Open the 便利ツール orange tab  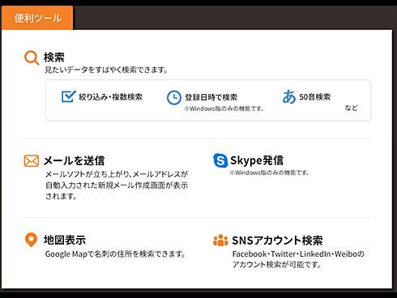click(x=37, y=18)
